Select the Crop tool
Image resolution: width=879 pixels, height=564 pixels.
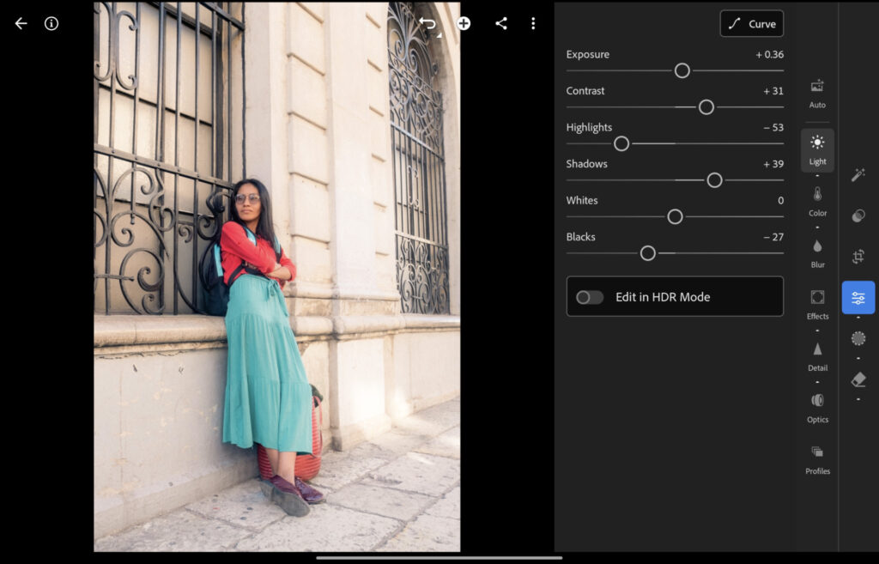(858, 256)
